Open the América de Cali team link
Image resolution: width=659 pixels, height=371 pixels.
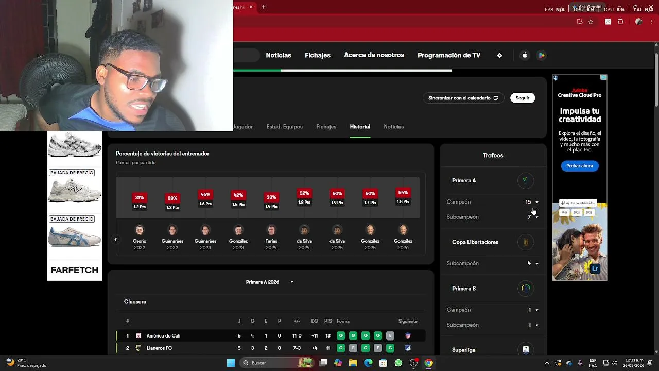tap(163, 336)
